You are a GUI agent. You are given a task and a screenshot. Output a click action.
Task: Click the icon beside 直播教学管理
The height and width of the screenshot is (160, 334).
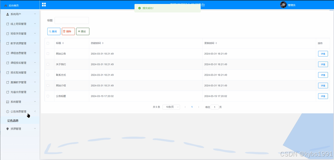8,83
